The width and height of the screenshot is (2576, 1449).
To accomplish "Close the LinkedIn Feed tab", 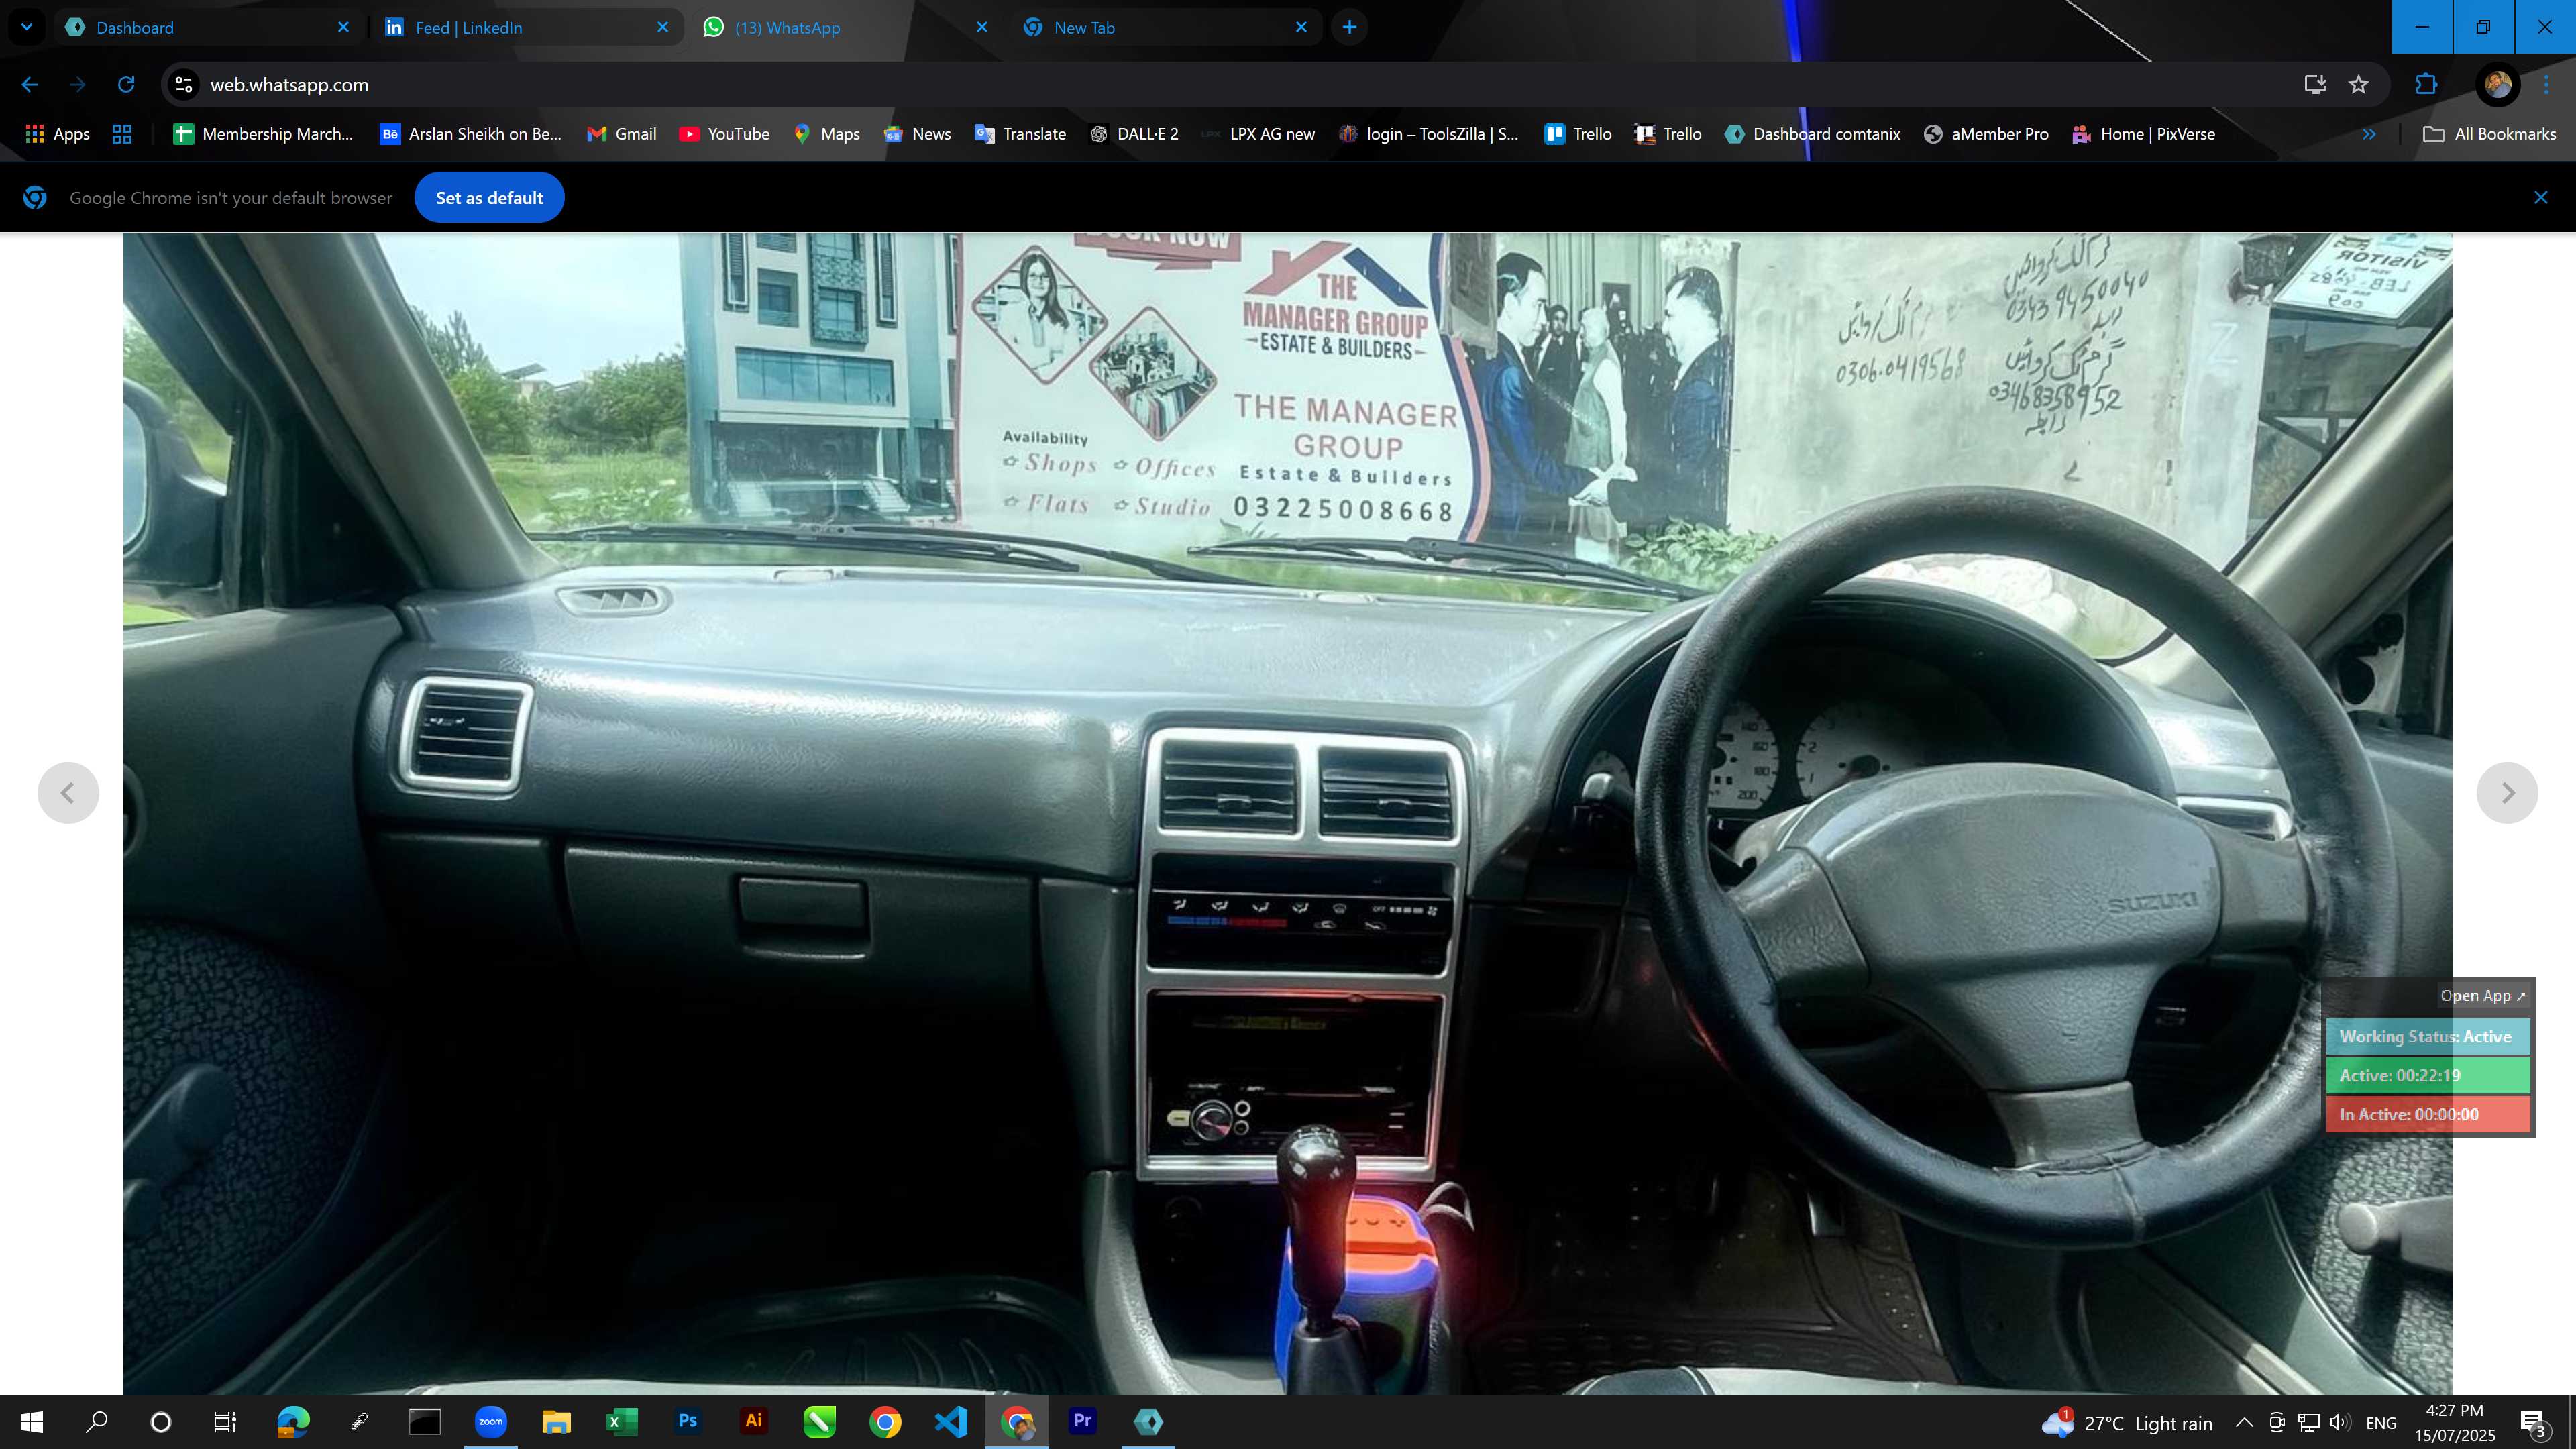I will pos(662,27).
